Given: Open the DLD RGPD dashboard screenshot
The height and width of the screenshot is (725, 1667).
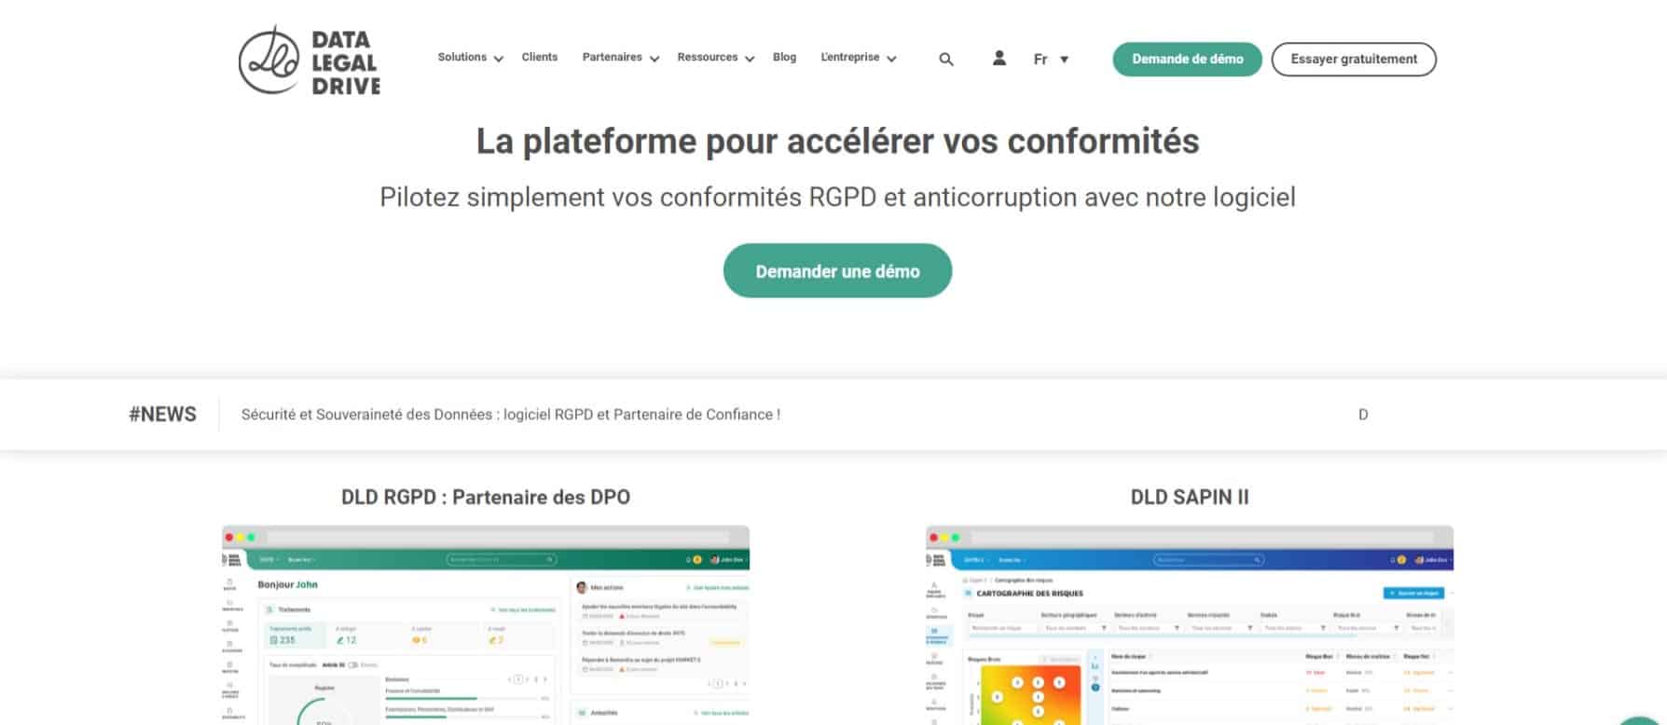Looking at the screenshot, I should pyautogui.click(x=486, y=625).
